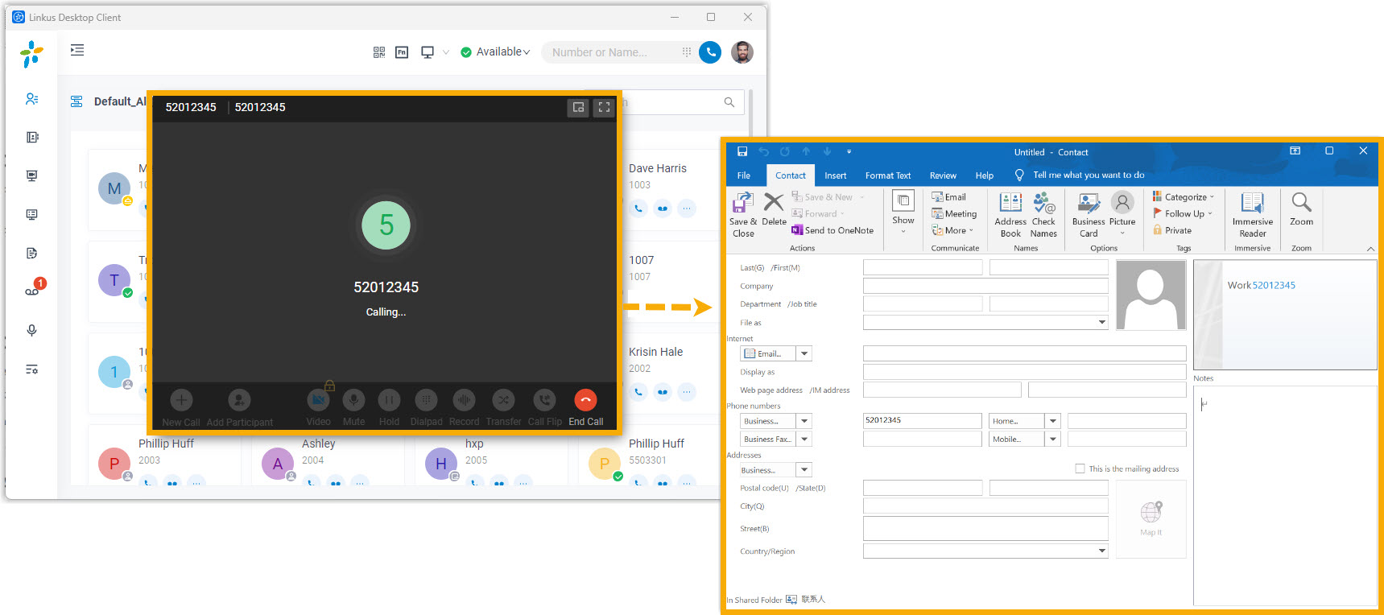This screenshot has height=615, width=1384.
Task: Open preferences sidebar icon in Linkus
Action: (31, 369)
